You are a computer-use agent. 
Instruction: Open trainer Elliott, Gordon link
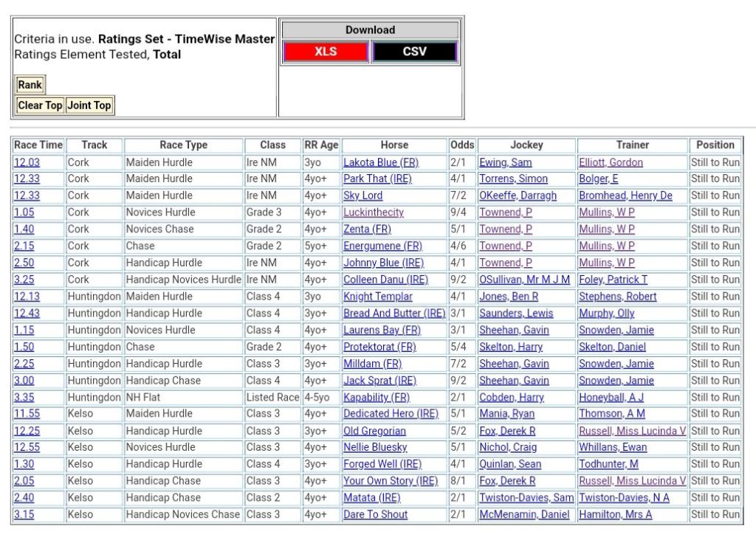(x=611, y=162)
